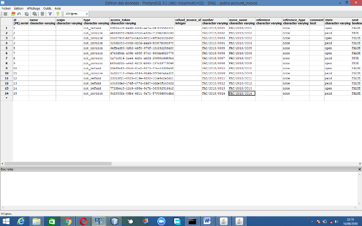This screenshot has height=226, width=362.
Task: Open the Outils menu
Action: pos(47,8)
